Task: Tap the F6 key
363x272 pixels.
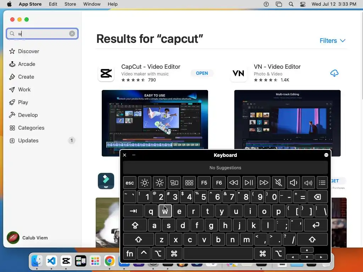Action: [219, 183]
